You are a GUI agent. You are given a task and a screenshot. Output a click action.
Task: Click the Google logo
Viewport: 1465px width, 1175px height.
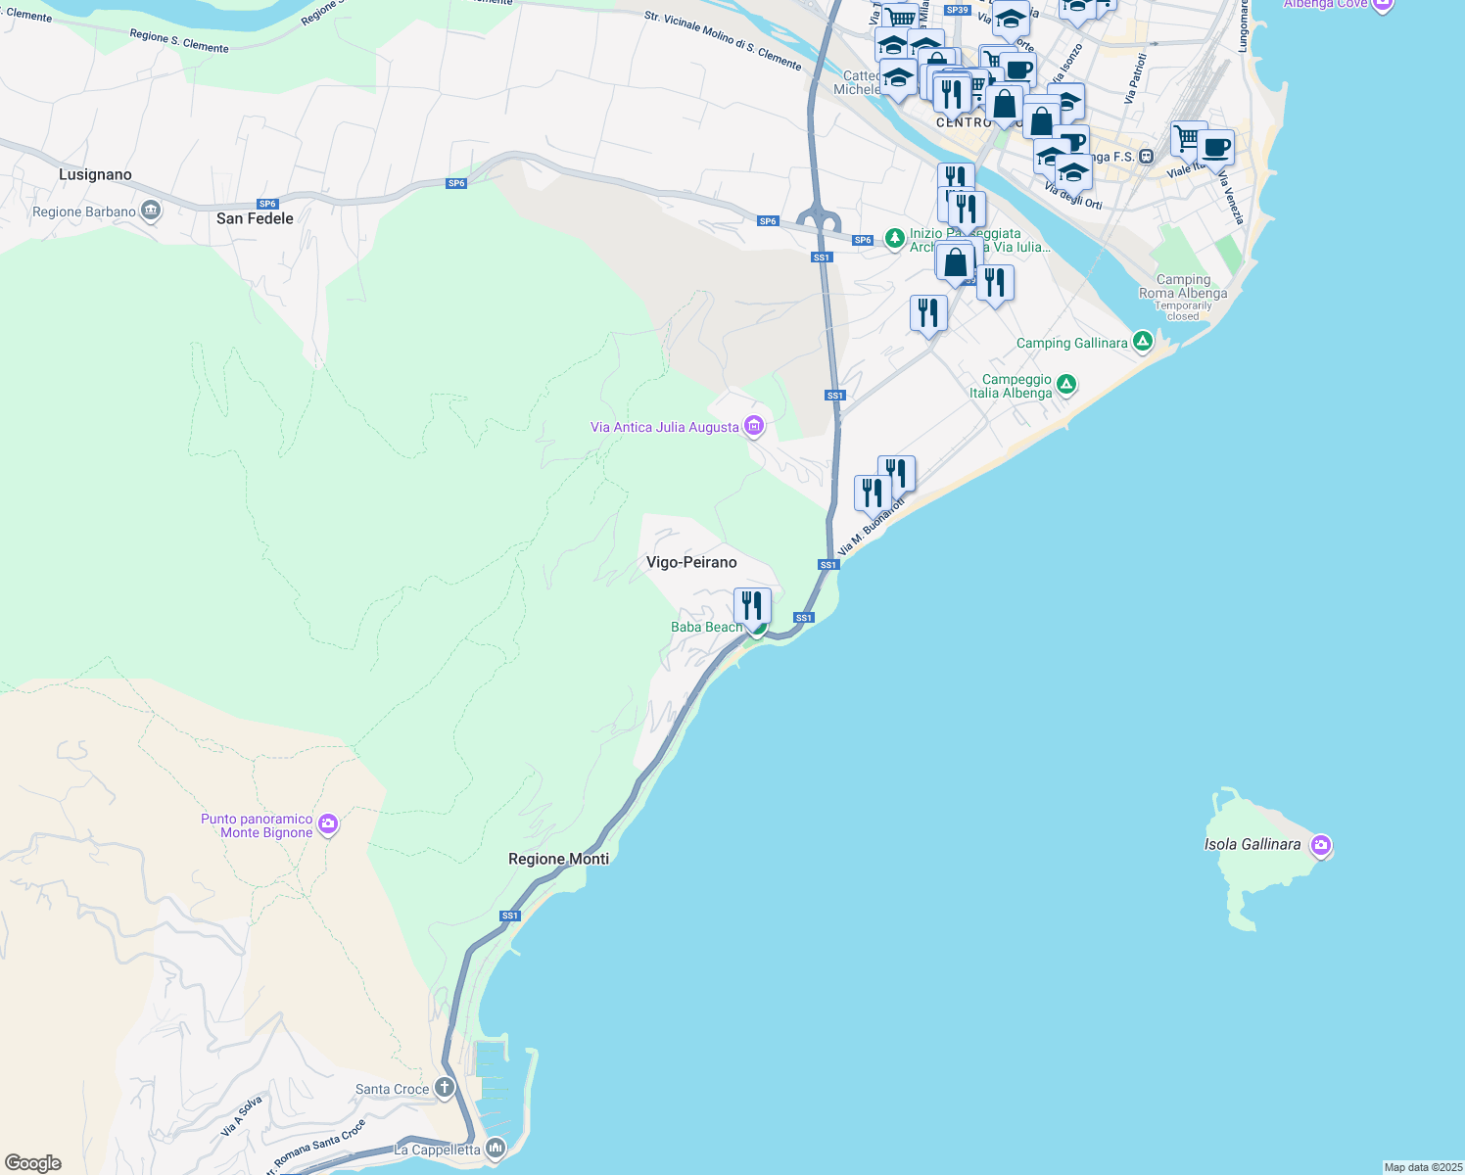coord(33,1162)
